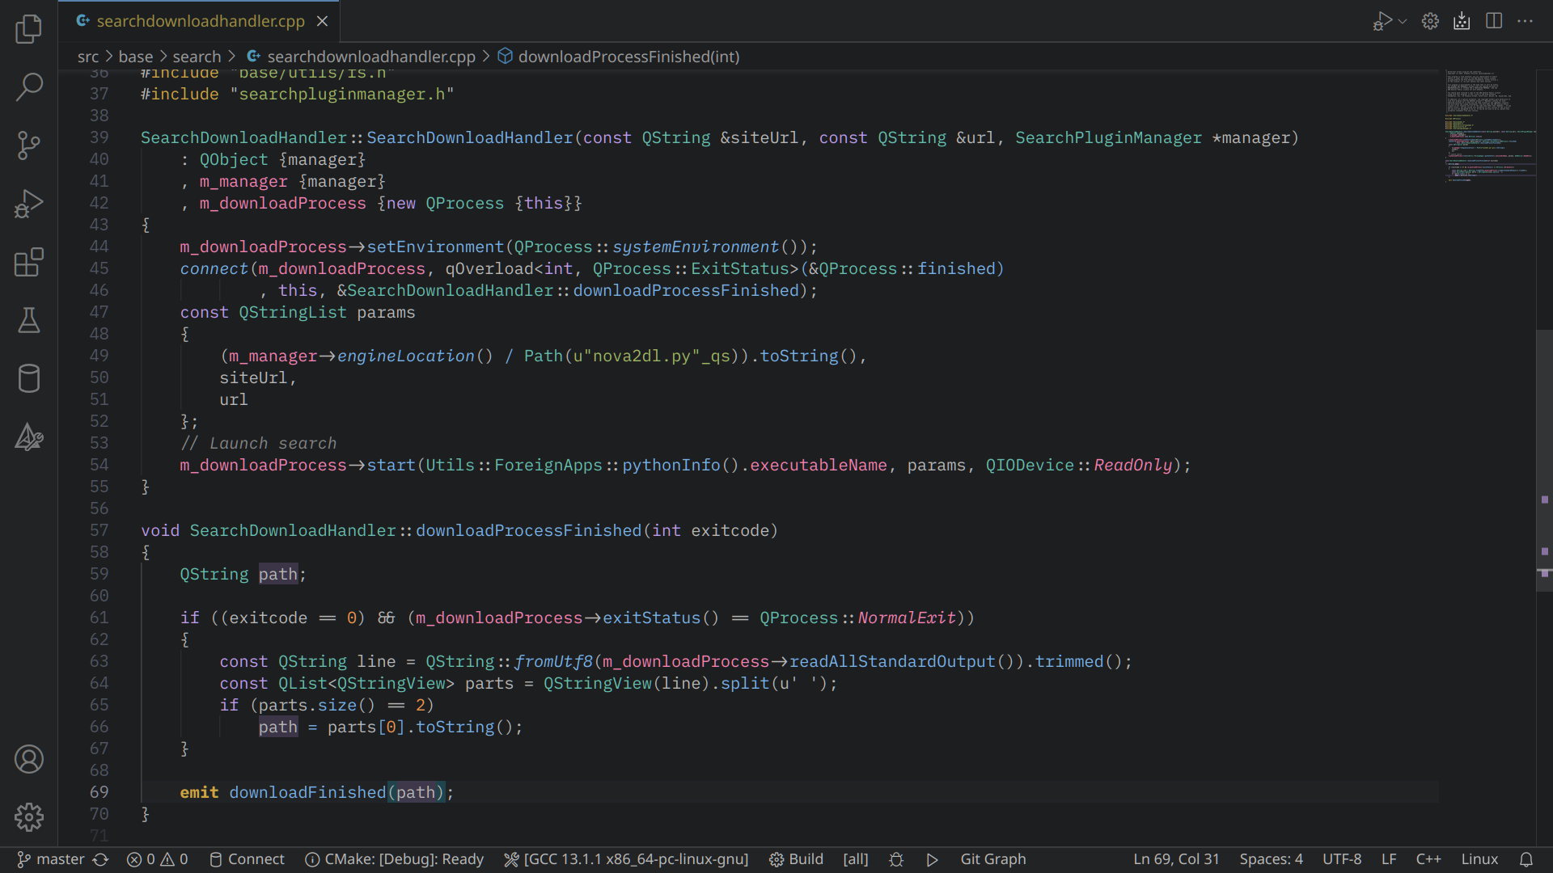1553x873 pixels.
Task: Click the Build button in status bar
Action: tap(796, 859)
